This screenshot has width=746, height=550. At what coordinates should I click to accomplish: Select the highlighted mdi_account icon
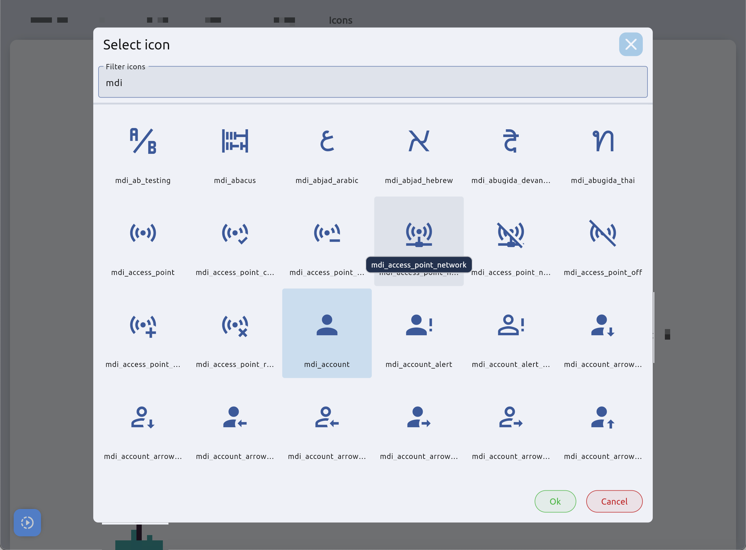pyautogui.click(x=327, y=333)
